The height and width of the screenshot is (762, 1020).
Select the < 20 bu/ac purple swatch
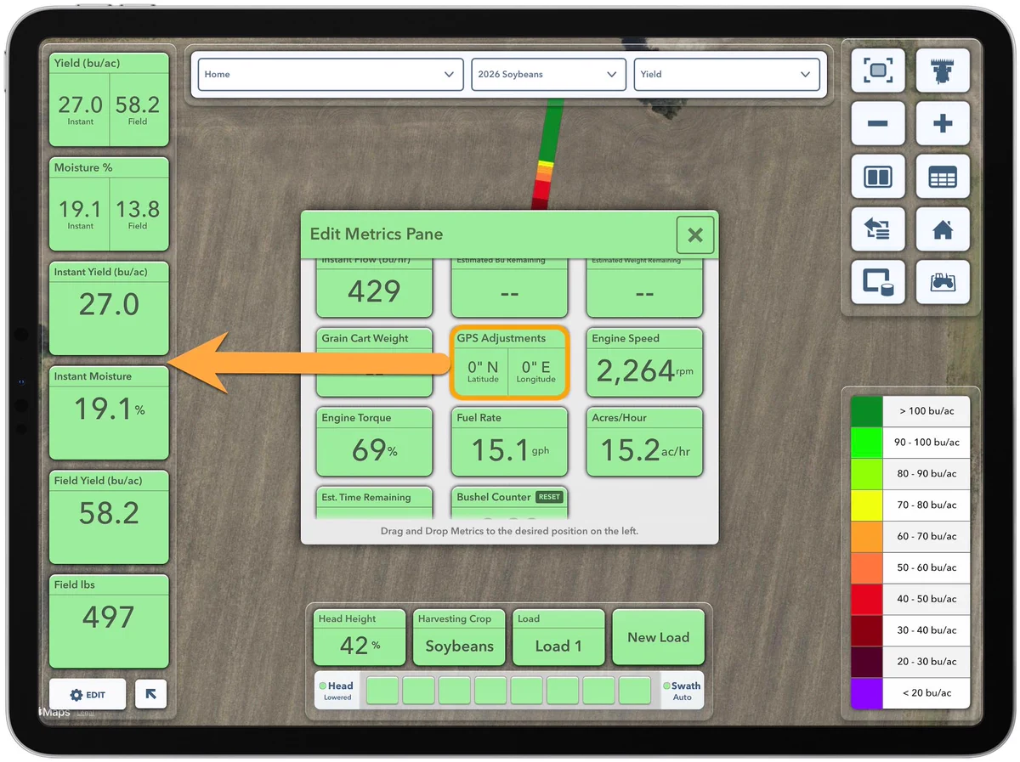coord(867,693)
